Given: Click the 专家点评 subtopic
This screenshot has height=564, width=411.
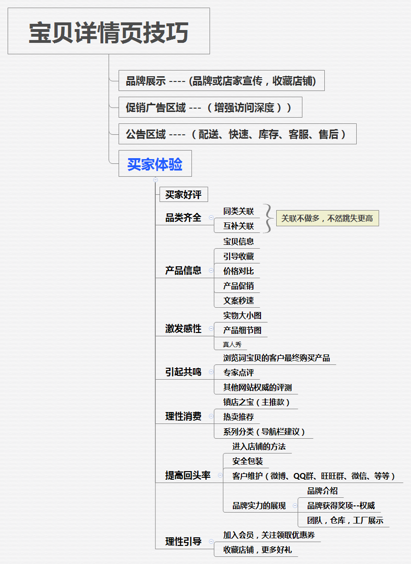Looking at the screenshot, I should point(239,373).
